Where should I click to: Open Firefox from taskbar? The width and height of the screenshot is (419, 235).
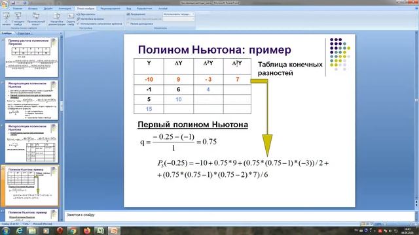[87, 230]
